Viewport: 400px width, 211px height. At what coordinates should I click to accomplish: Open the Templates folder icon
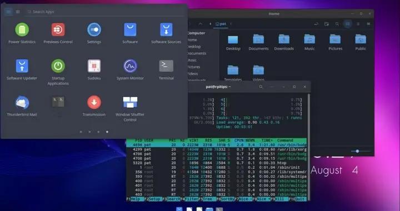coord(233,73)
